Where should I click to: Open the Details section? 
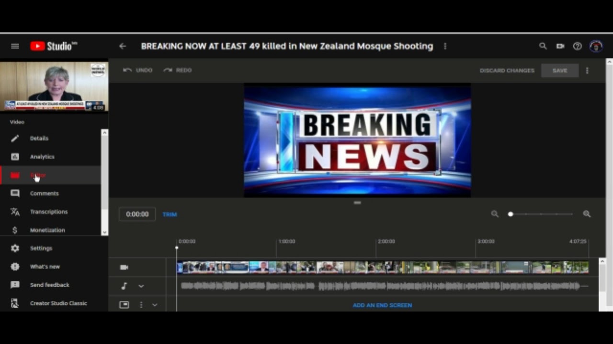click(x=50, y=138)
